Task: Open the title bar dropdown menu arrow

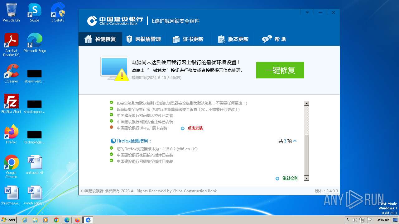Action: 307,12
